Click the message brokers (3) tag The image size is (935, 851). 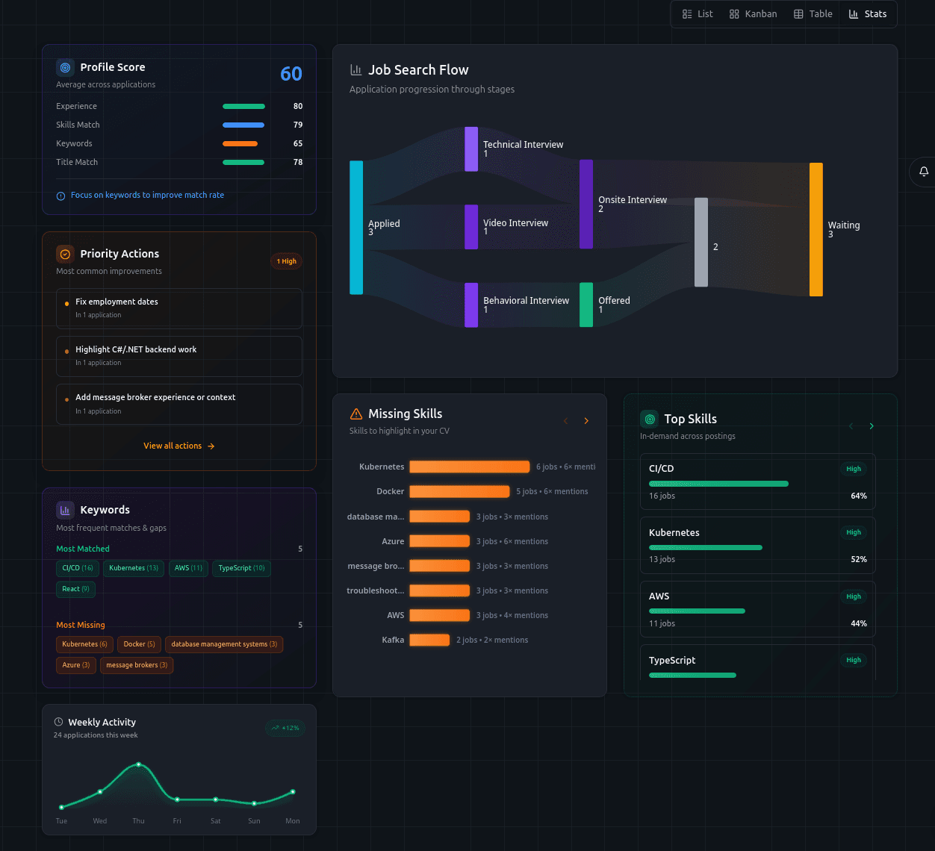tap(137, 665)
